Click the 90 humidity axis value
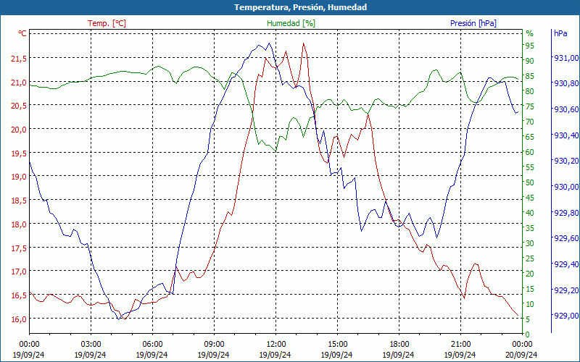 pos(530,61)
